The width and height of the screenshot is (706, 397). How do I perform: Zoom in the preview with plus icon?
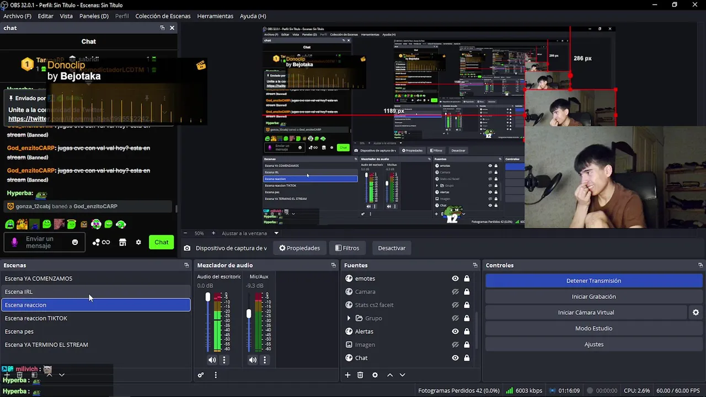pyautogui.click(x=213, y=233)
